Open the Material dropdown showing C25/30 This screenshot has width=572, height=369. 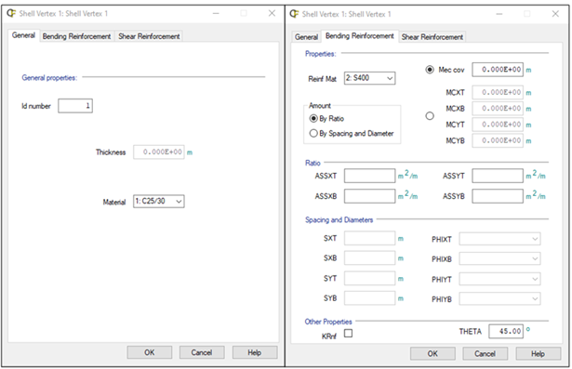159,202
